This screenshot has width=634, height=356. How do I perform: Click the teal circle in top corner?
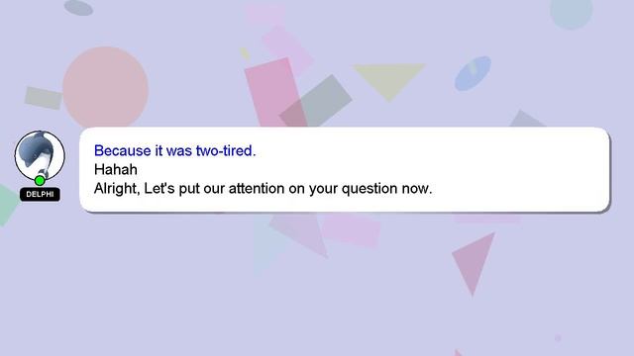(x=571, y=12)
